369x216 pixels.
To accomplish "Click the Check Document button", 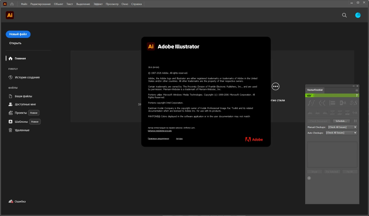I will 319,121.
